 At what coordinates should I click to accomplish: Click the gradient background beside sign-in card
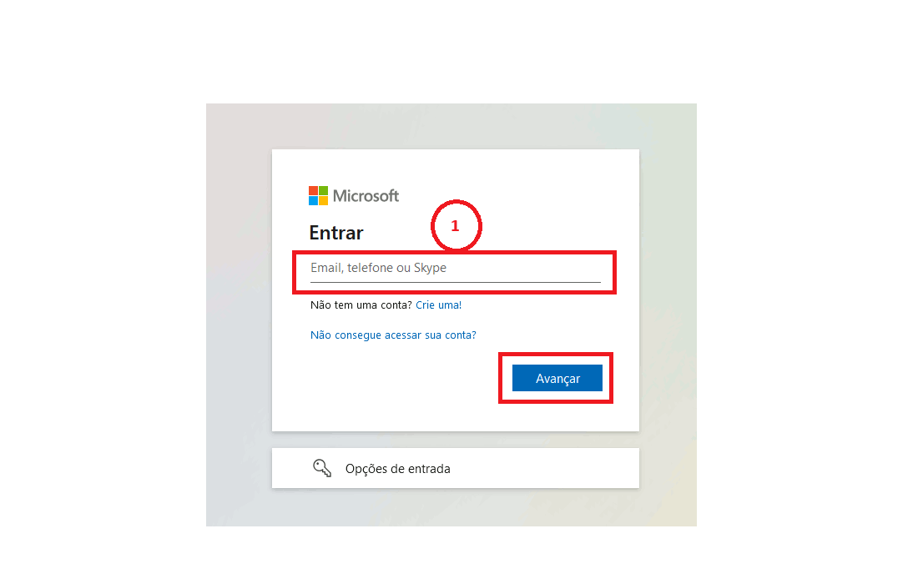239,316
